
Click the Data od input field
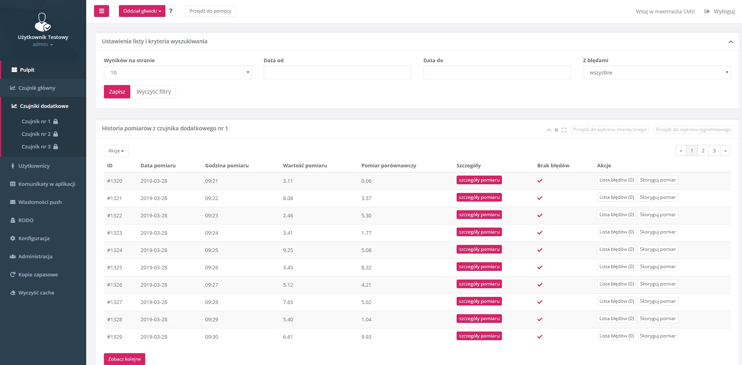(337, 72)
